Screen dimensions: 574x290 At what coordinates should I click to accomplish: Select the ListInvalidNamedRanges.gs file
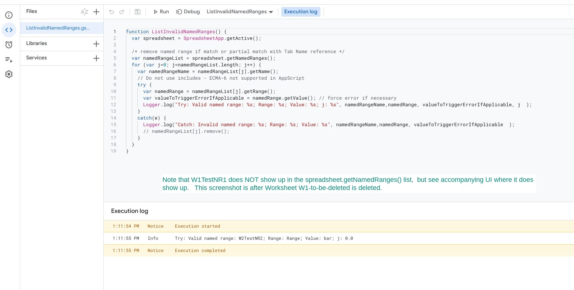[x=58, y=28]
